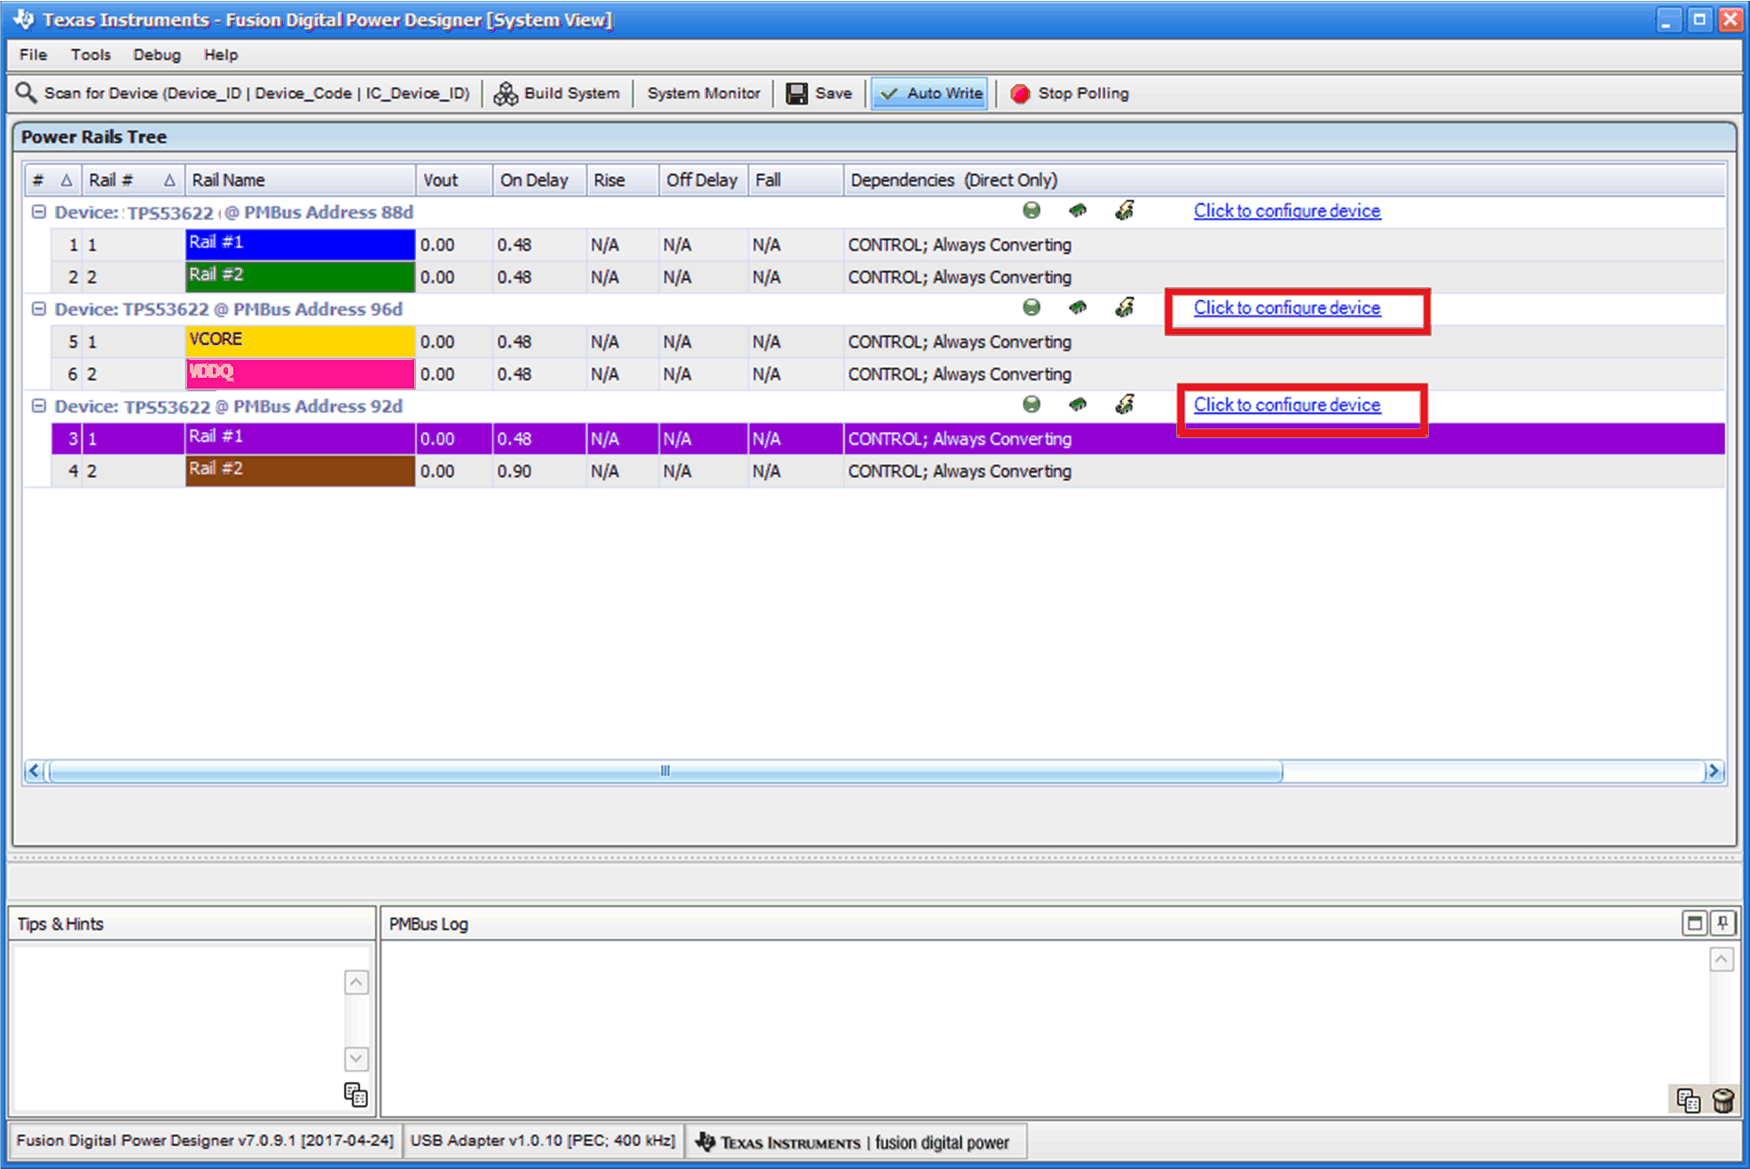Click the green chip icon for address 88d
Screen dimensions: 1750x1169
[x=1078, y=211]
